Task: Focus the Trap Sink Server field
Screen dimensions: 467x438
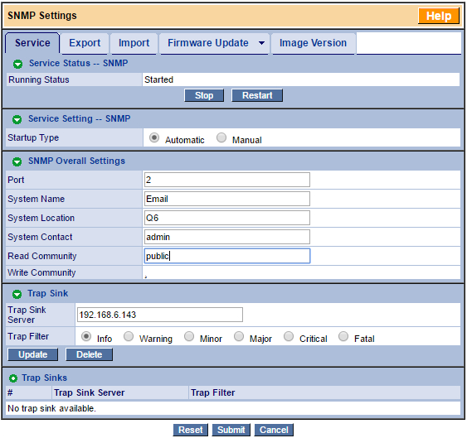Action: (x=160, y=315)
